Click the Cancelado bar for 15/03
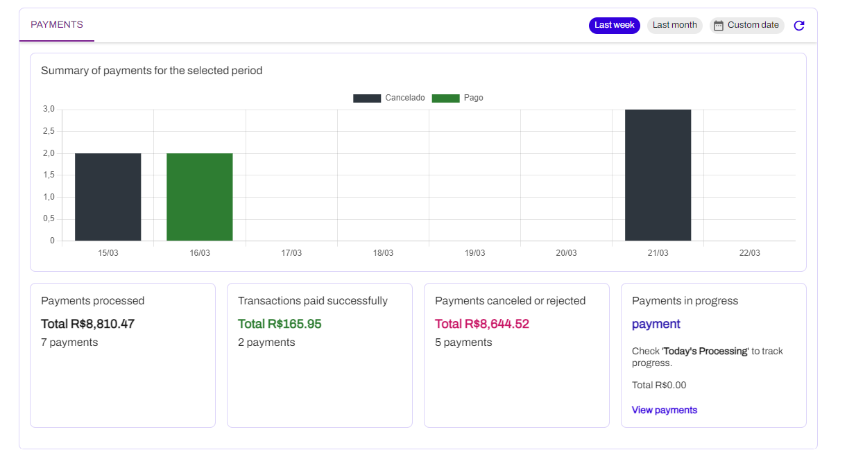Viewport: 856px width, 450px height. 108,197
